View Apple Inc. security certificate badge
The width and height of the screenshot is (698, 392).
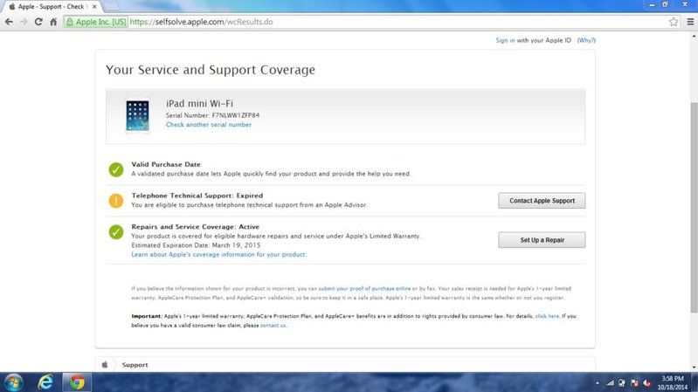pyautogui.click(x=96, y=22)
